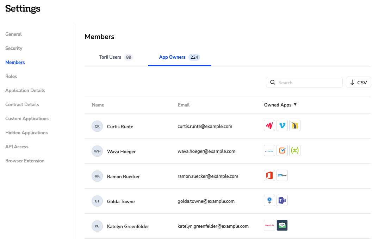This screenshot has height=239, width=385.
Task: Click the red W app icon for Curtis Runte
Action: 269,125
